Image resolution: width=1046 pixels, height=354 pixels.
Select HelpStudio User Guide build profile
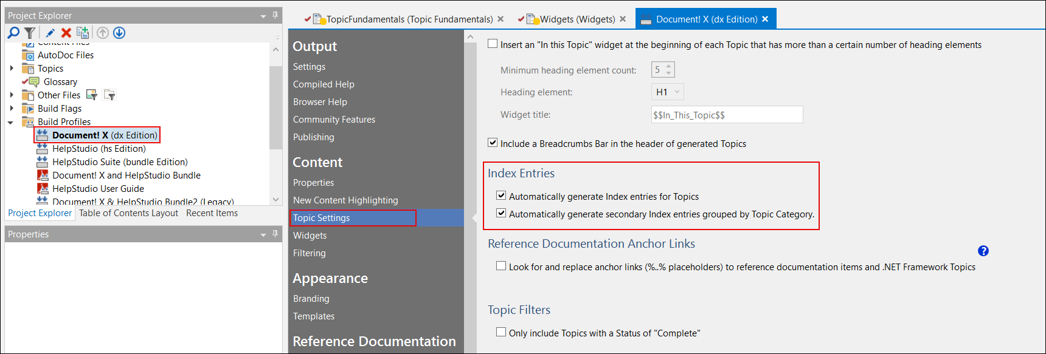tap(98, 189)
